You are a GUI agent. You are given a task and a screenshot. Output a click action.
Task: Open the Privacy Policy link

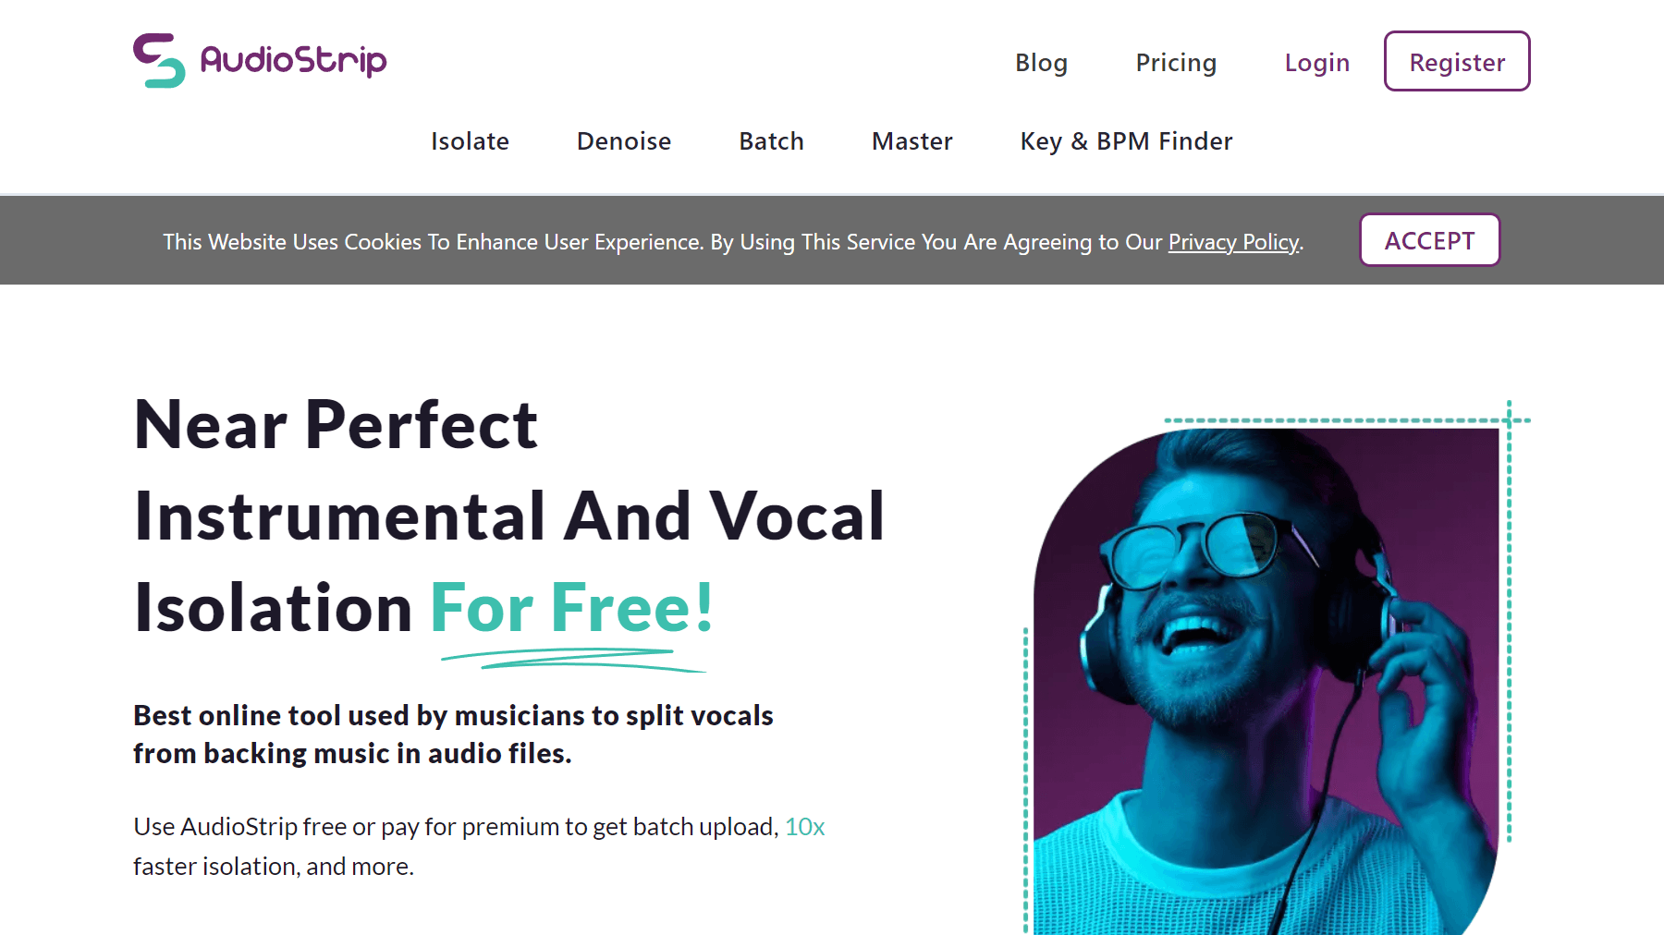coord(1233,242)
